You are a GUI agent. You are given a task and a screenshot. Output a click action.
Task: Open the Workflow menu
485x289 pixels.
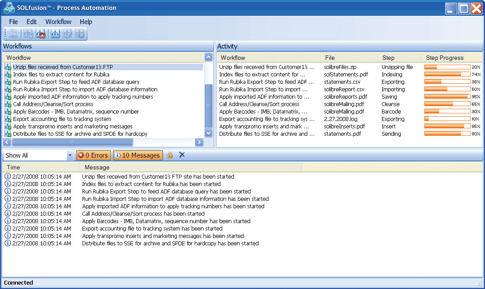tap(58, 22)
